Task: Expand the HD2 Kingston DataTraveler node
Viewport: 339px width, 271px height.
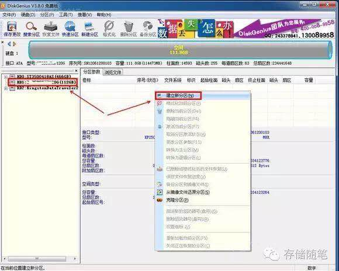Action: click(6, 88)
